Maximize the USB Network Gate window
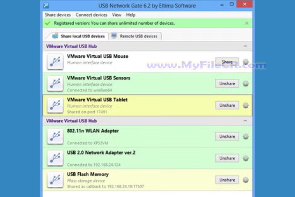The image size is (295, 197). point(231,4)
